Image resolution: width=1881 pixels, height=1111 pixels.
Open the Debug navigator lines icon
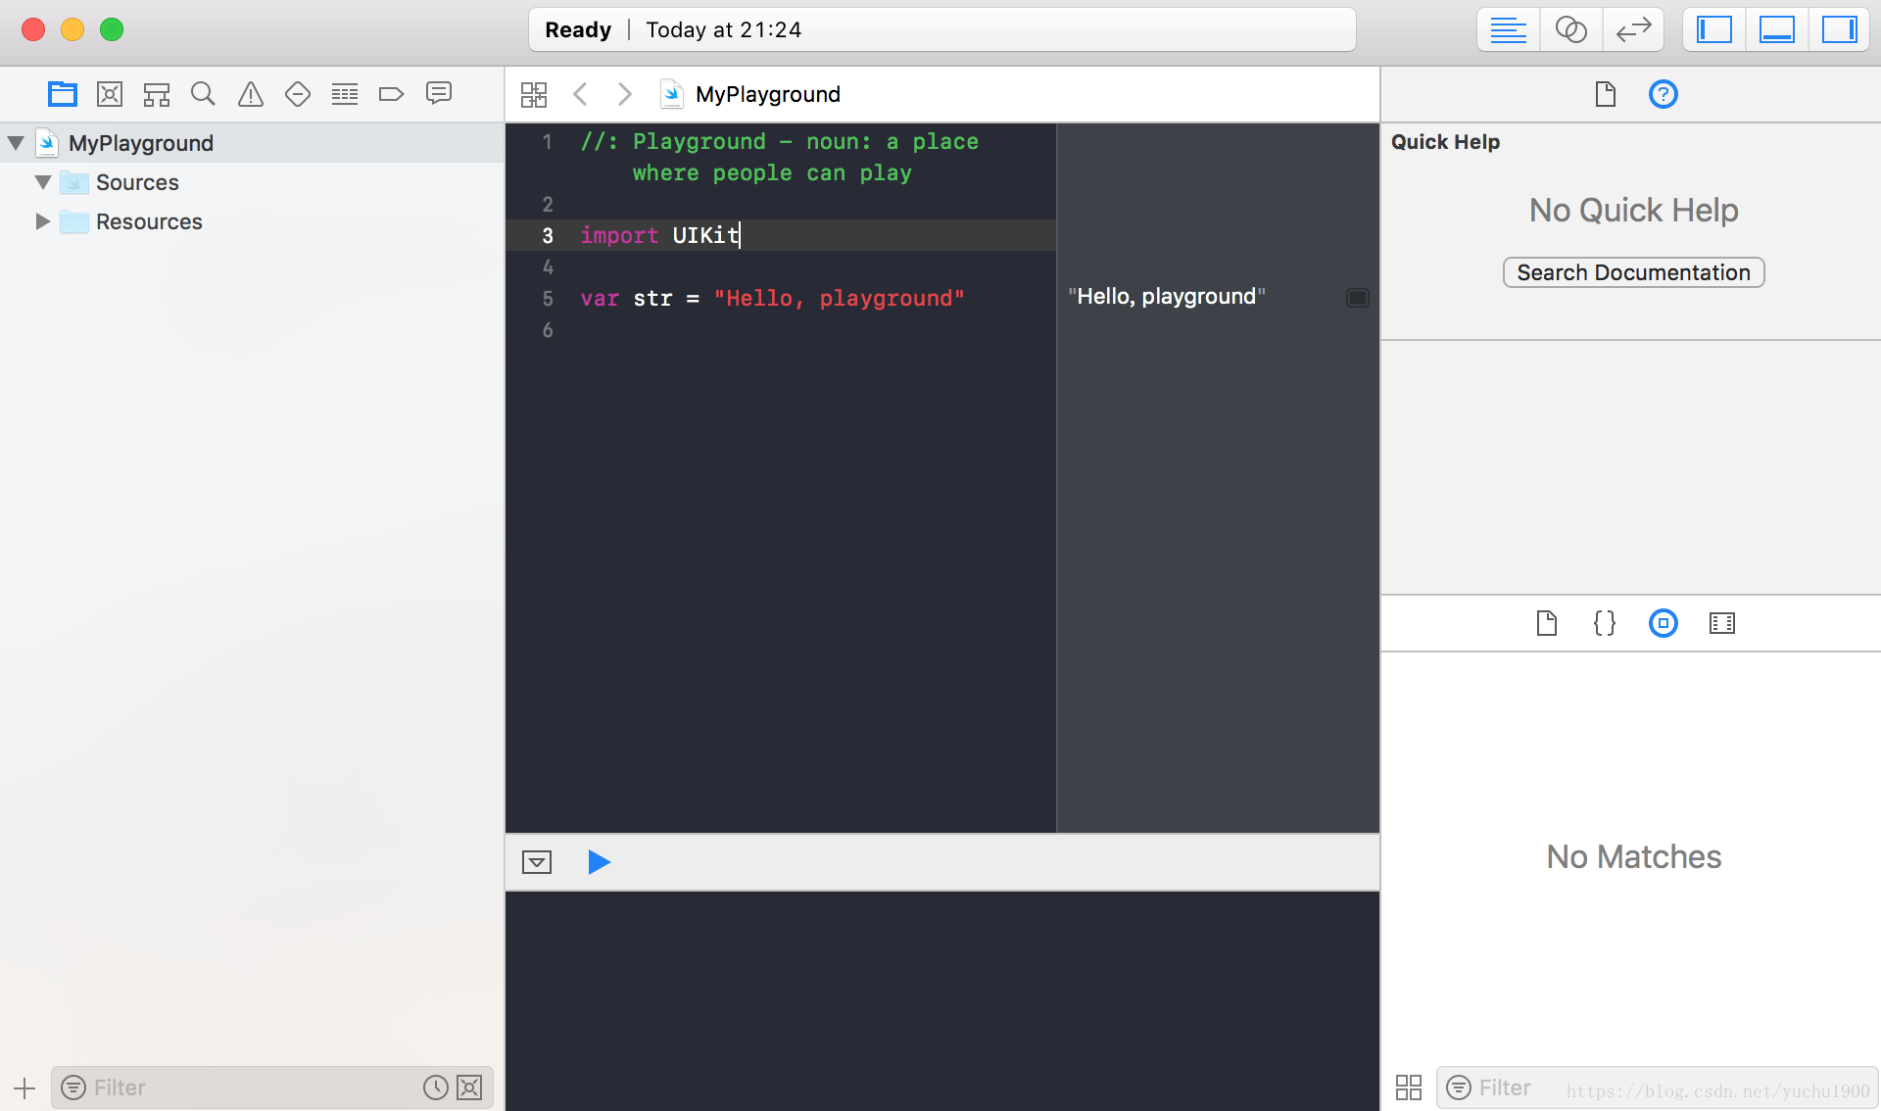pos(345,94)
